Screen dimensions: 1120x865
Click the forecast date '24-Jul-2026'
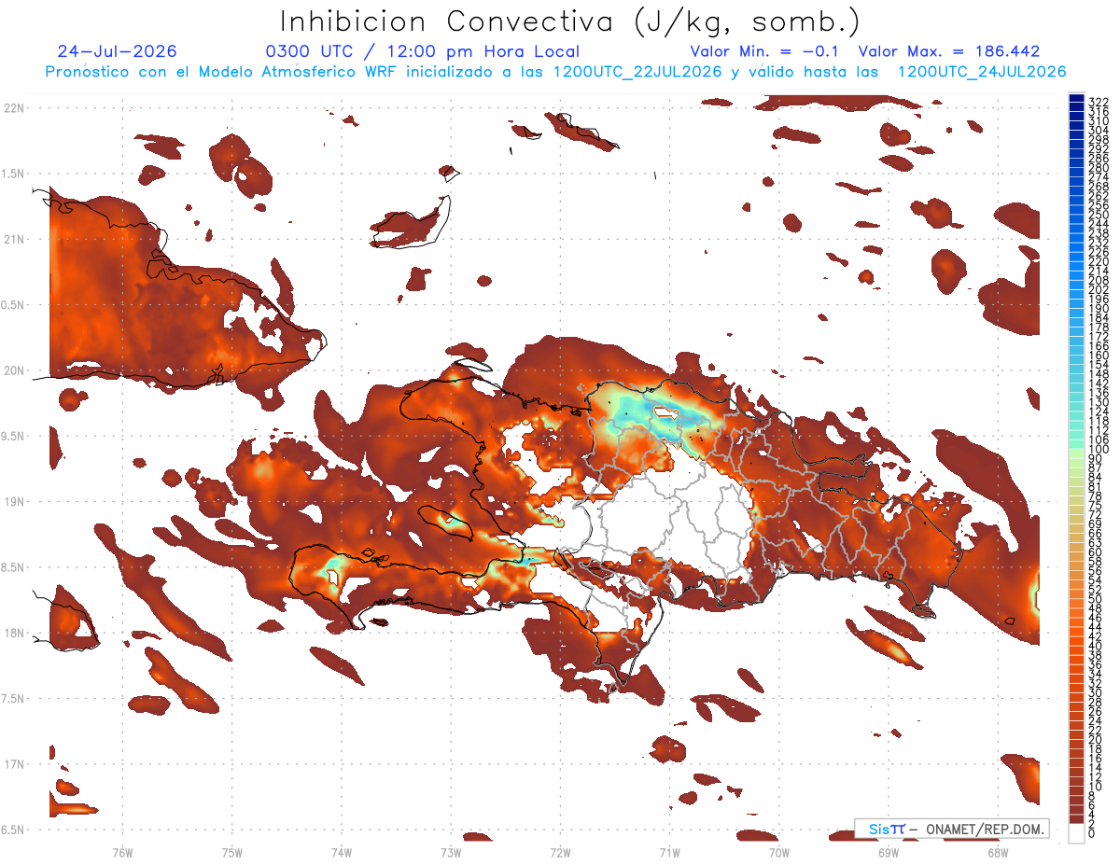coord(117,51)
